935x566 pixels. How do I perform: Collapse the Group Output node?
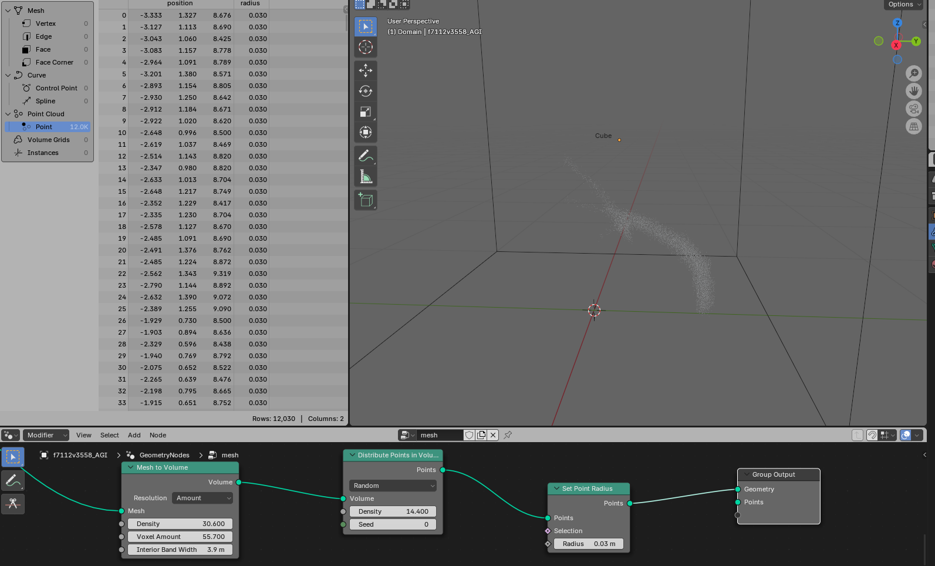coord(747,474)
